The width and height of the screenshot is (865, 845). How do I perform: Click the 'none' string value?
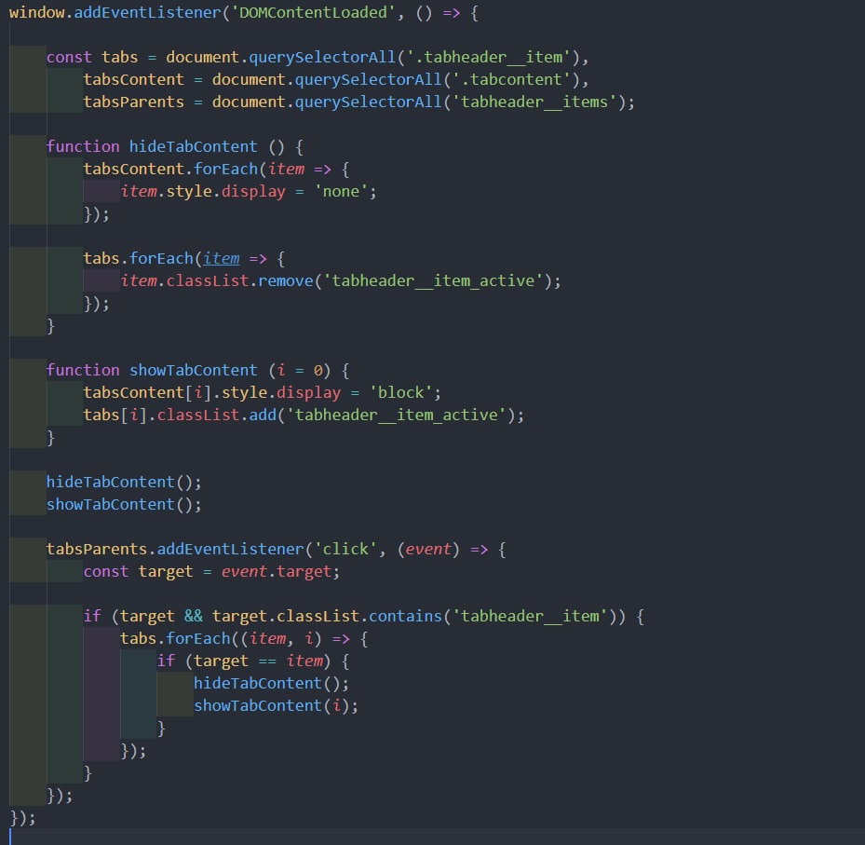click(341, 192)
